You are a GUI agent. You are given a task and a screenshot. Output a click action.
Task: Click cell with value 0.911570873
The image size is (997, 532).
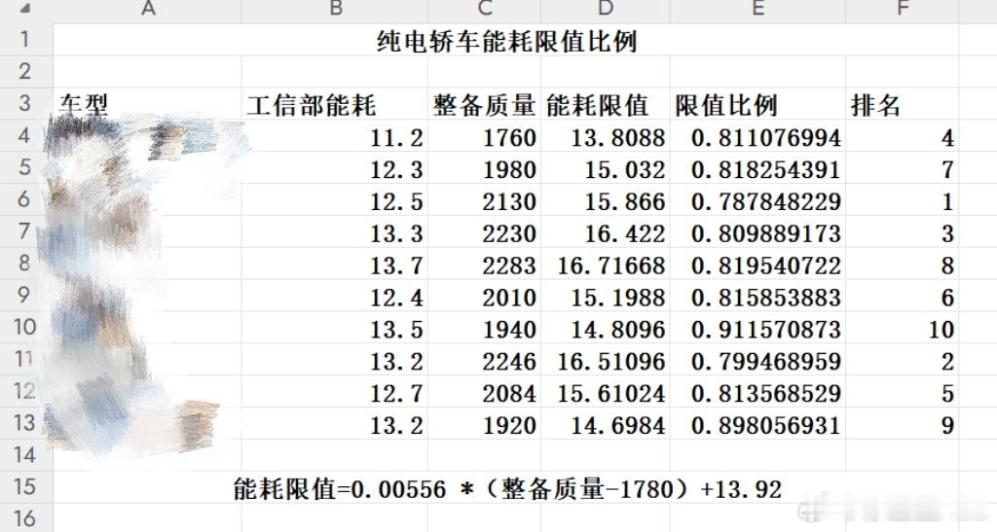pos(757,329)
